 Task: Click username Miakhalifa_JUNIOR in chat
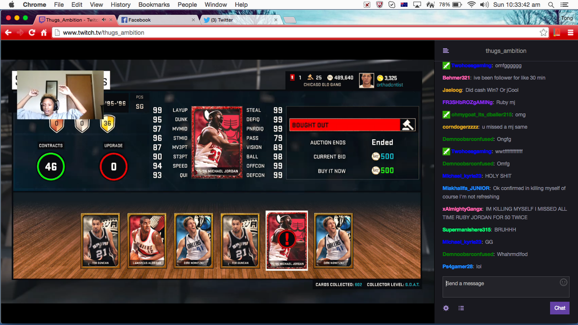(466, 188)
